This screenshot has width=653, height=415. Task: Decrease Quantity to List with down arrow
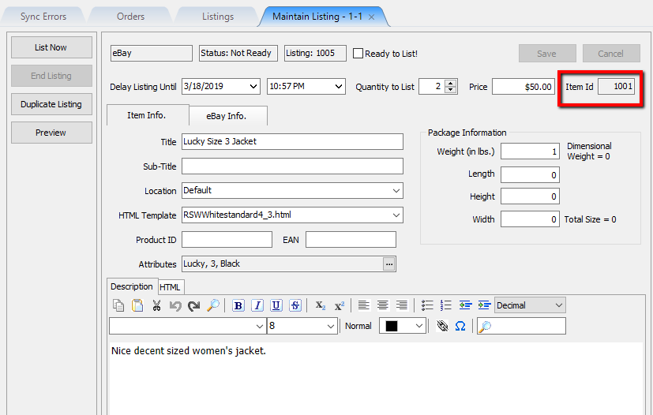pyautogui.click(x=450, y=90)
